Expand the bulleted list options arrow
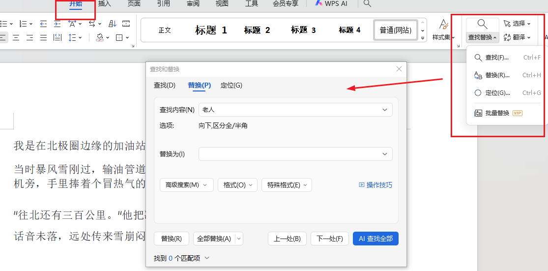The width and height of the screenshot is (548, 271). (x=11, y=24)
